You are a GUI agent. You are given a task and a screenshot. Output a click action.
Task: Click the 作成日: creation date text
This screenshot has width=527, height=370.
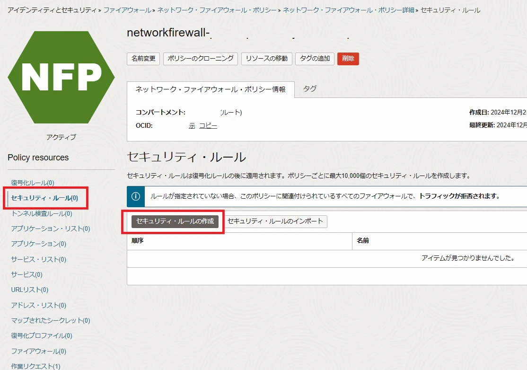pyautogui.click(x=498, y=112)
